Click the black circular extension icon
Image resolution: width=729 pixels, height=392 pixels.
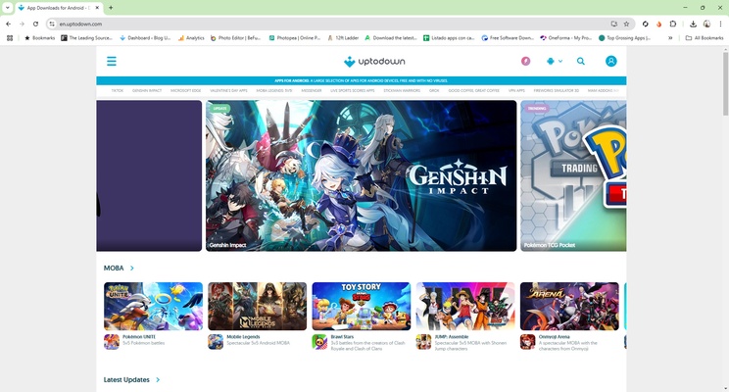tap(646, 24)
